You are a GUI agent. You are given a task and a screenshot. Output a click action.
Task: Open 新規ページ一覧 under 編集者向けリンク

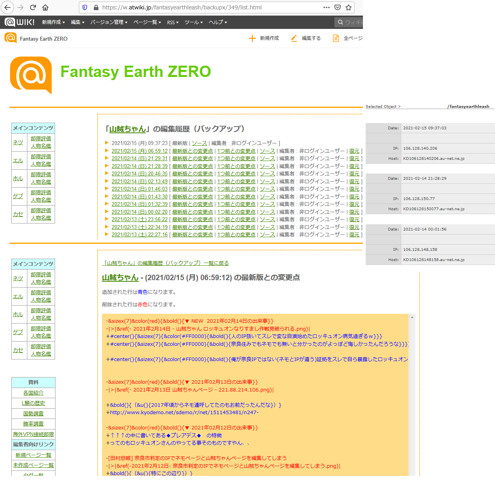33,455
